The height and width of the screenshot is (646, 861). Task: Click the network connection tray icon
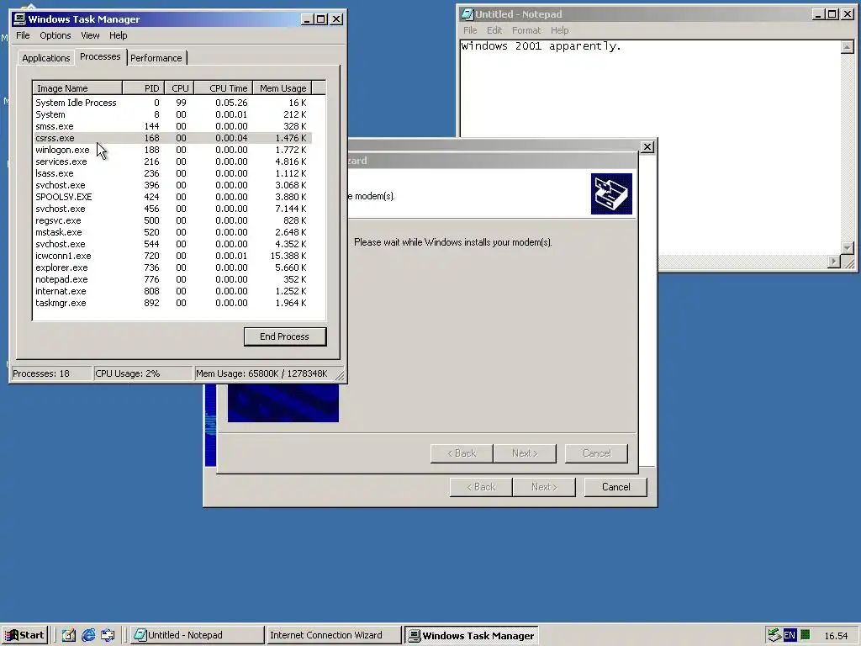coord(774,635)
